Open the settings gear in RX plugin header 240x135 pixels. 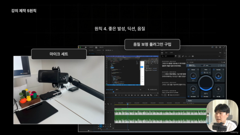point(221,66)
